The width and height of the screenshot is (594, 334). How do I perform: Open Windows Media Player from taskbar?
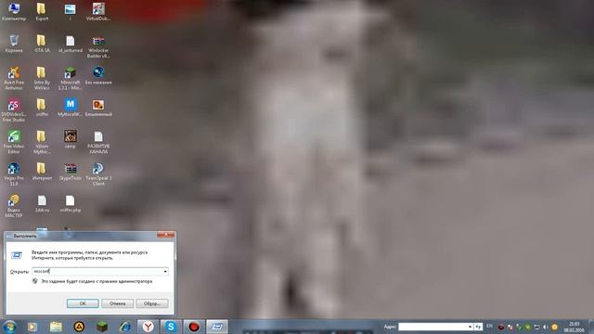[32, 327]
